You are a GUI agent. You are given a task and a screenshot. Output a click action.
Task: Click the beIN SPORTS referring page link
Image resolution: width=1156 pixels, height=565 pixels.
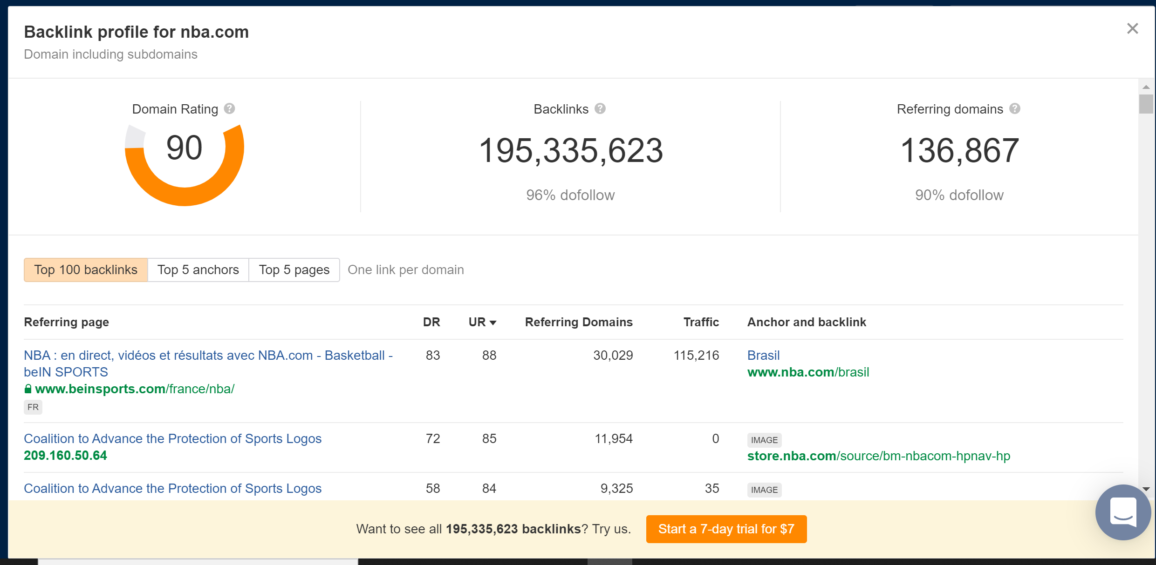coord(209,363)
